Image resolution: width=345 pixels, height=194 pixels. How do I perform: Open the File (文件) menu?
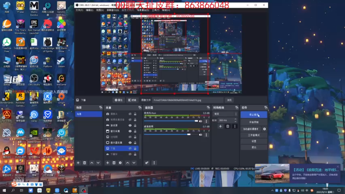click(x=79, y=10)
